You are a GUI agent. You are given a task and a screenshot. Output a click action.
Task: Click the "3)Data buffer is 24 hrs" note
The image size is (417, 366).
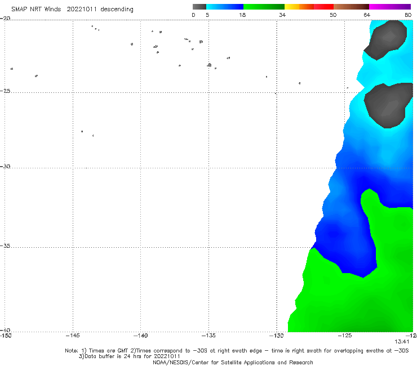[x=129, y=356]
